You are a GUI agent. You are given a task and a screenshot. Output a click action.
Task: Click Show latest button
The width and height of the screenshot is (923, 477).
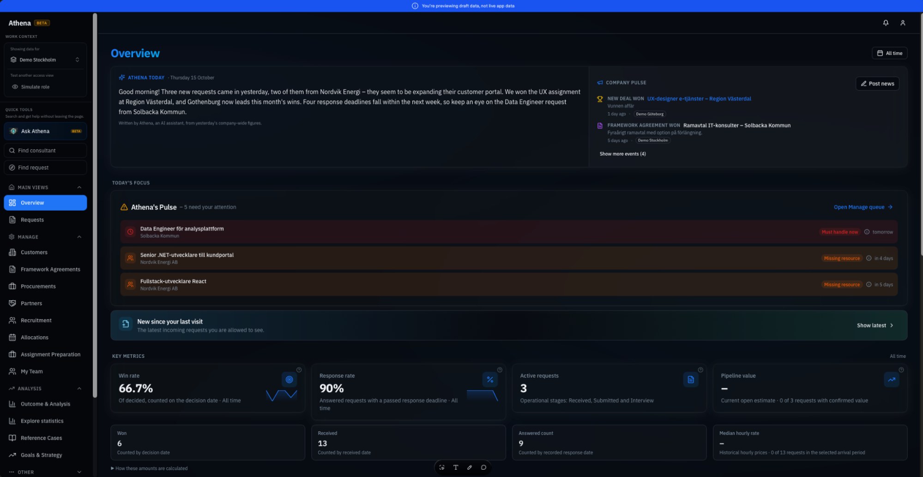[875, 325]
